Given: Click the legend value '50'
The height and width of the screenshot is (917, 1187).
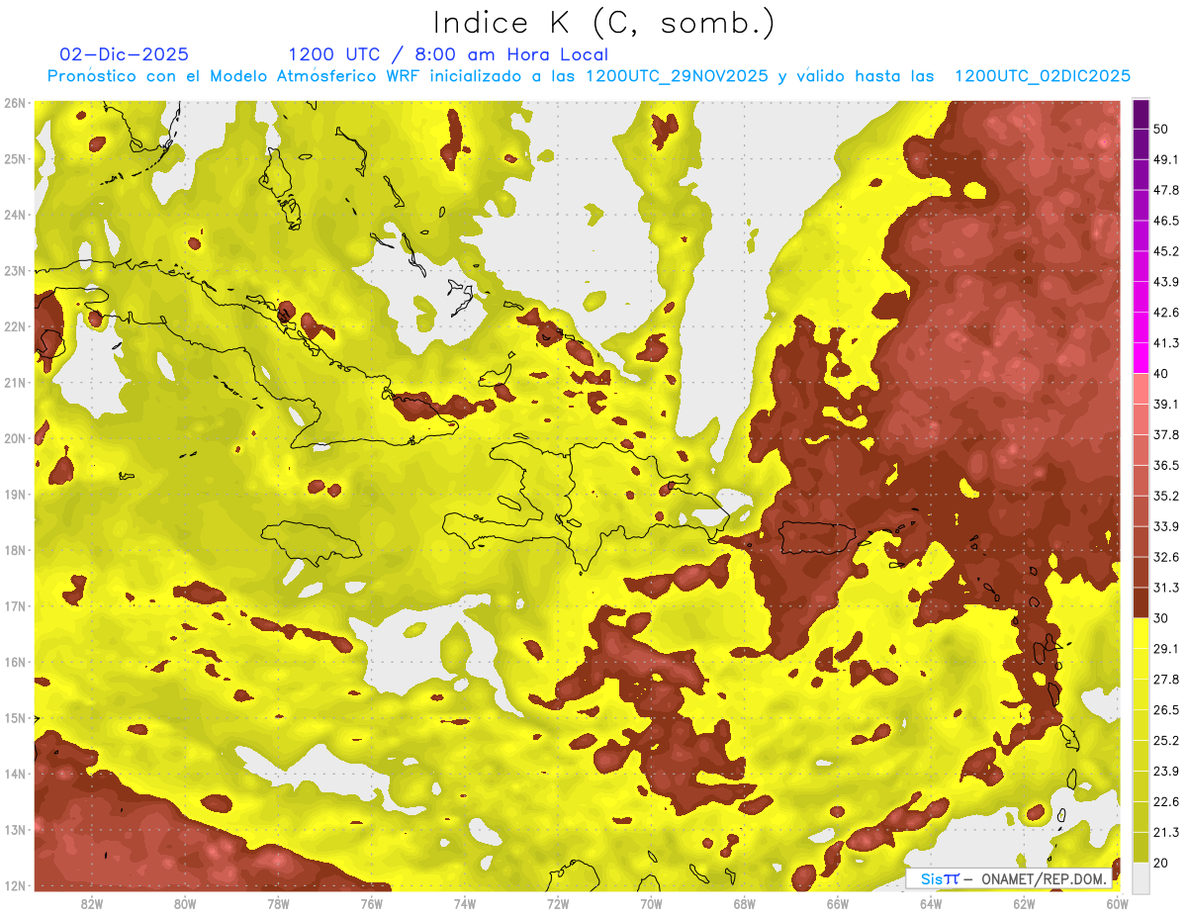Looking at the screenshot, I should pyautogui.click(x=1162, y=129).
